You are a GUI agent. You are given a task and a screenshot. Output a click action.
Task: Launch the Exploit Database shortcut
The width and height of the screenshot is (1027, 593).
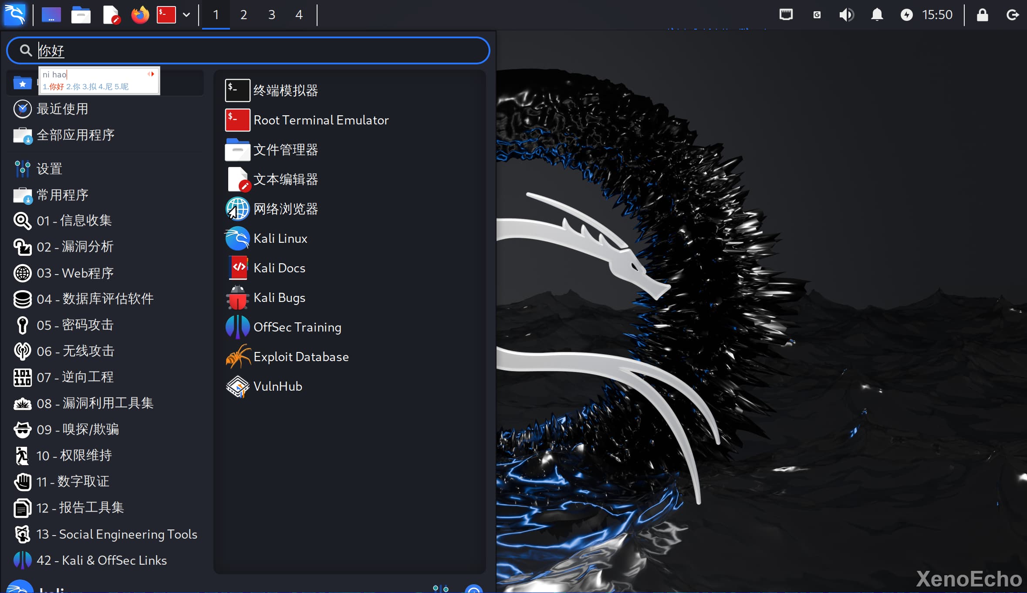pyautogui.click(x=301, y=357)
